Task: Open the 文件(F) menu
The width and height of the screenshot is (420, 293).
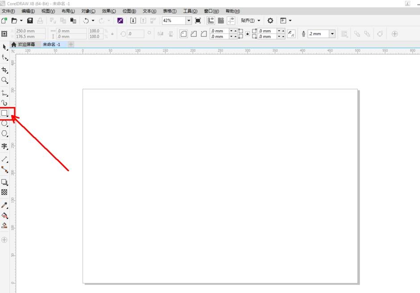Action: click(x=8, y=11)
